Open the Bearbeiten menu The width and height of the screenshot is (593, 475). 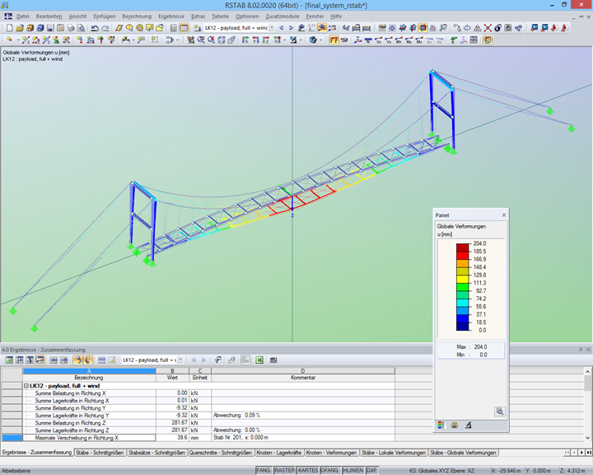[49, 16]
